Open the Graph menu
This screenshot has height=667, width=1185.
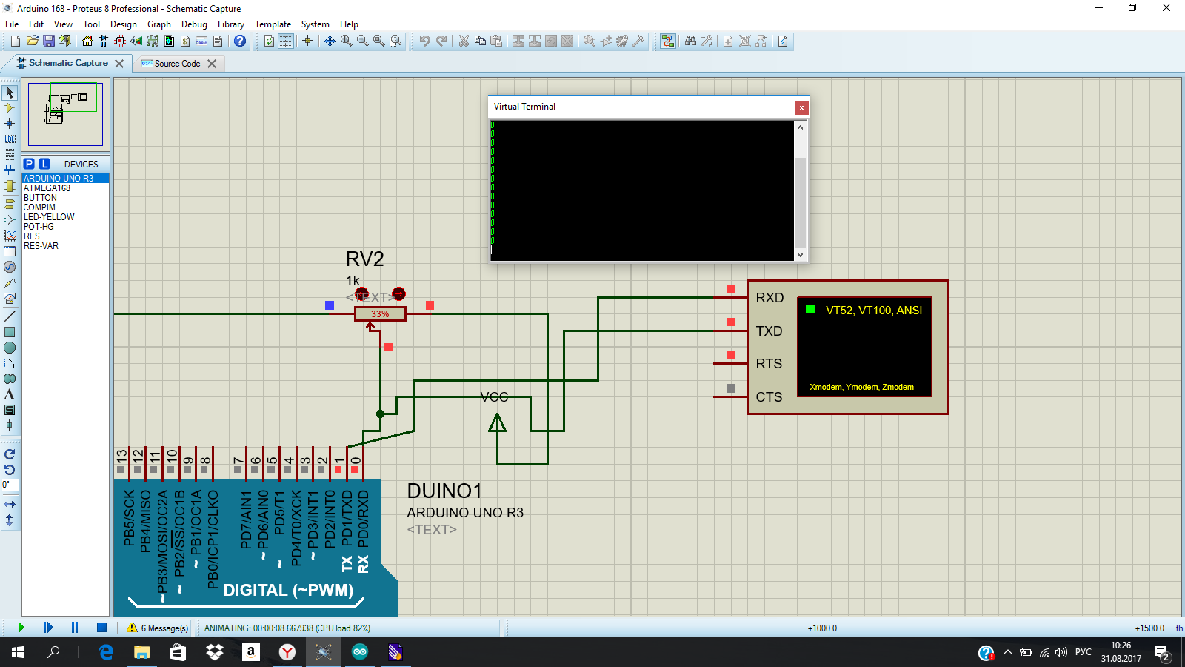pyautogui.click(x=159, y=24)
